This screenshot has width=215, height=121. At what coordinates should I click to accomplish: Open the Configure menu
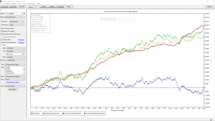(7, 4)
